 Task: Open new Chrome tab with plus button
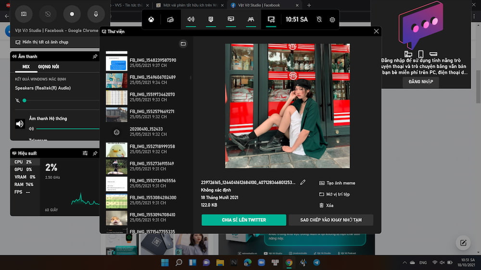click(x=309, y=5)
